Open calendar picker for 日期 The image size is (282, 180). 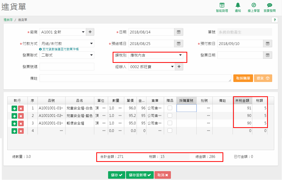click(179, 32)
